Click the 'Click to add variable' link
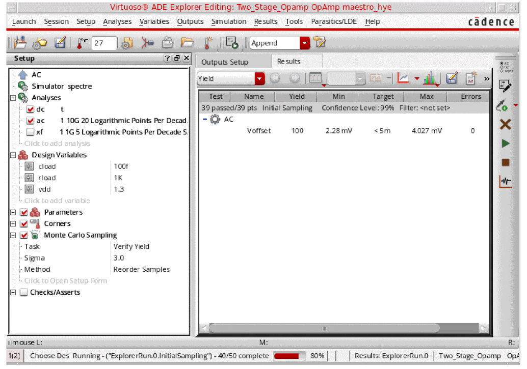Screen dimensions: 527x369 tap(57, 201)
